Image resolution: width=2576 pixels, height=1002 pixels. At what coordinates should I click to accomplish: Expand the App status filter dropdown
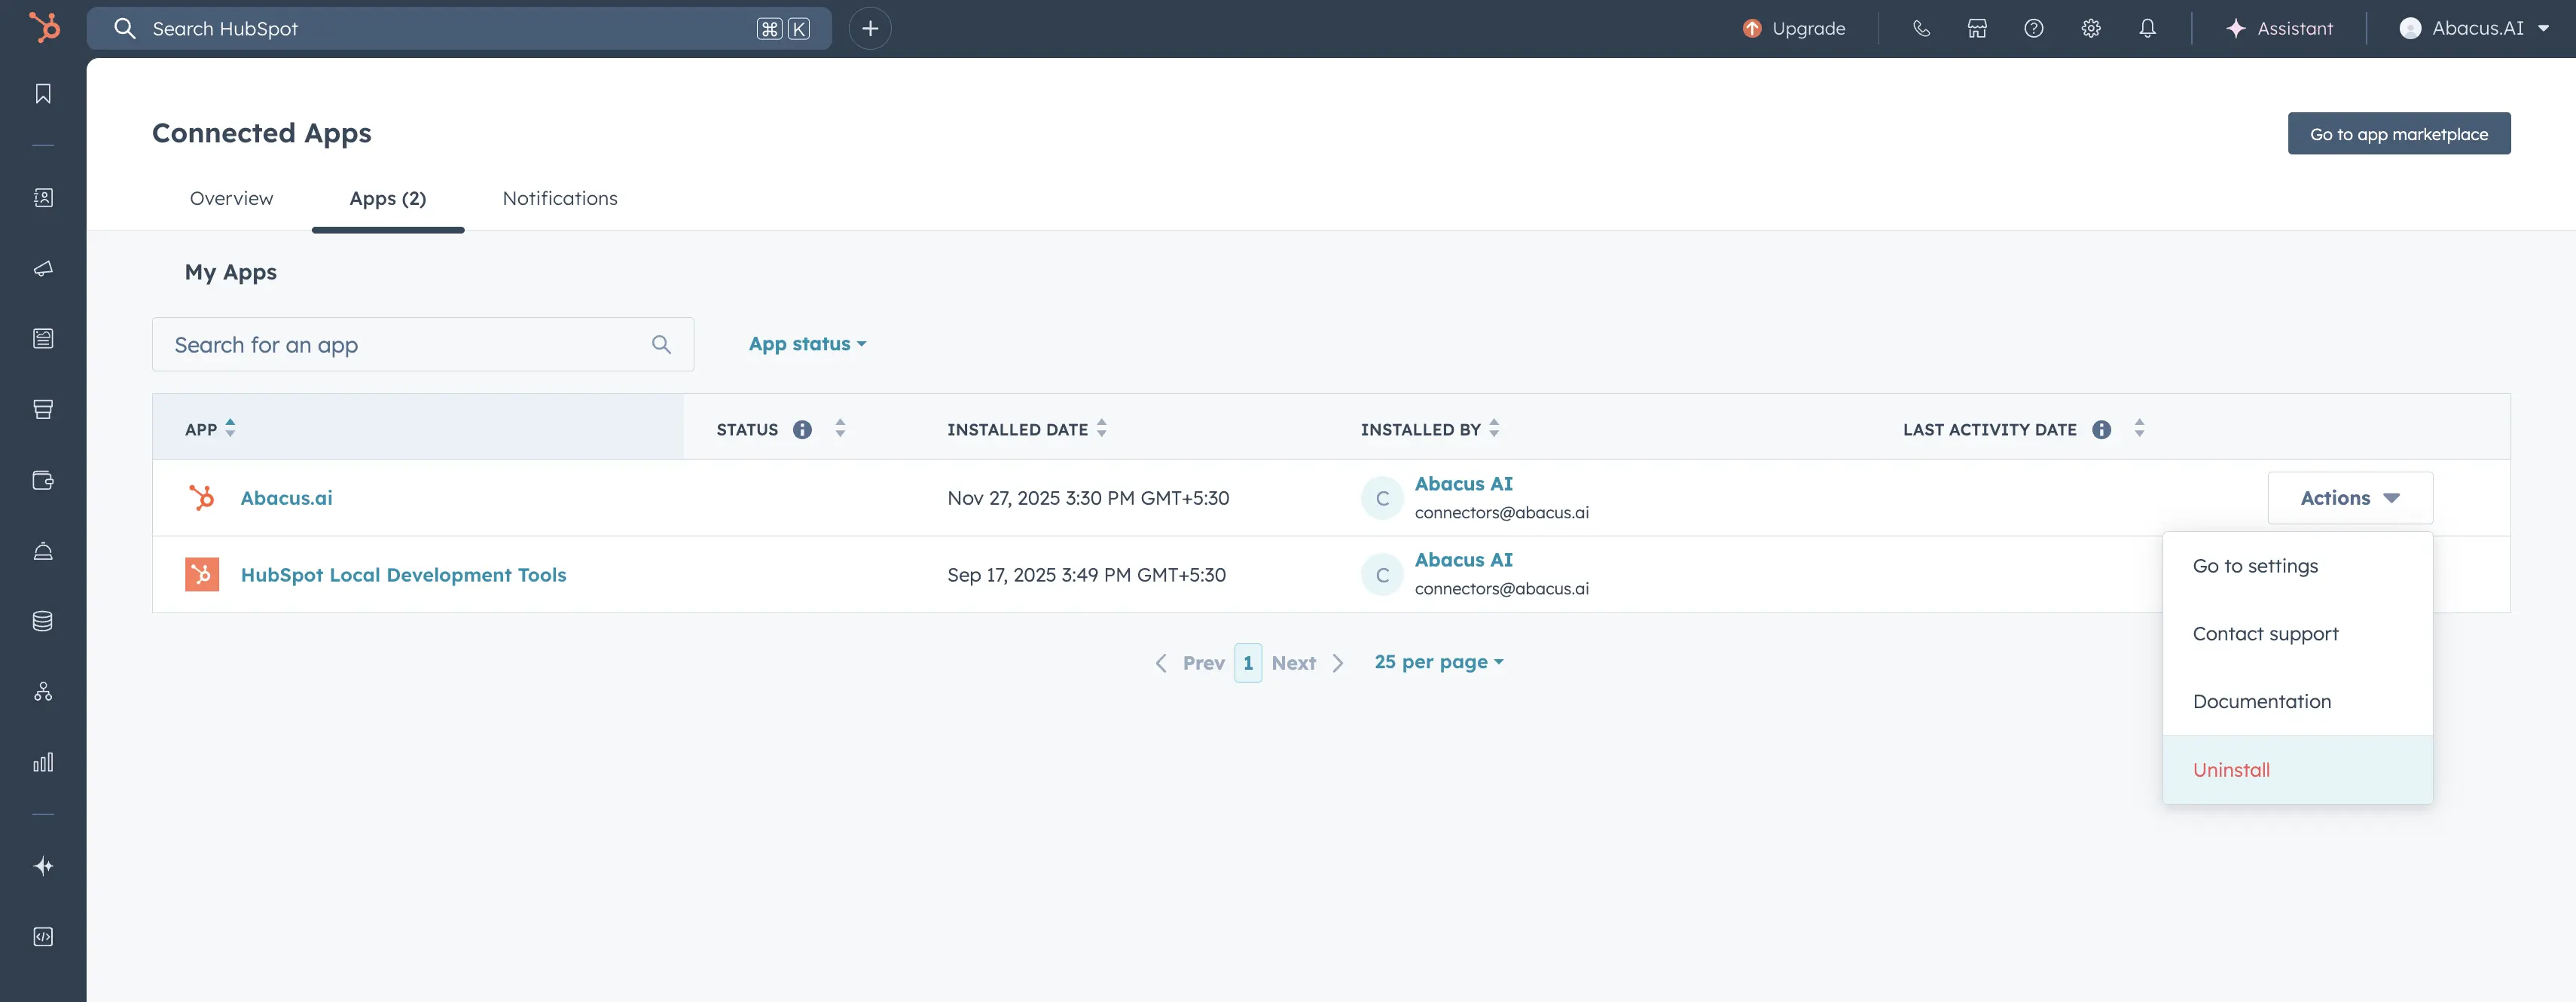point(807,344)
